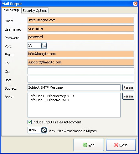Click the Port spinner arrows icon
This screenshot has width=139, height=154.
(x=44, y=46)
